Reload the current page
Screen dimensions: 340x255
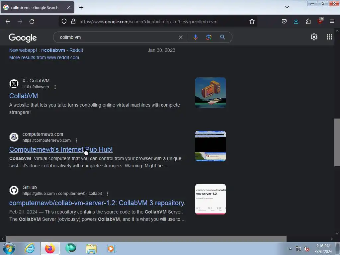click(x=32, y=22)
